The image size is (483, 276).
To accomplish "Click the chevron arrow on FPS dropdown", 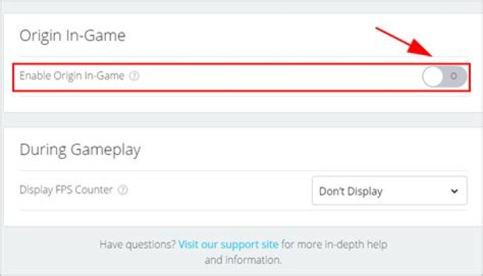I will [x=454, y=191].
